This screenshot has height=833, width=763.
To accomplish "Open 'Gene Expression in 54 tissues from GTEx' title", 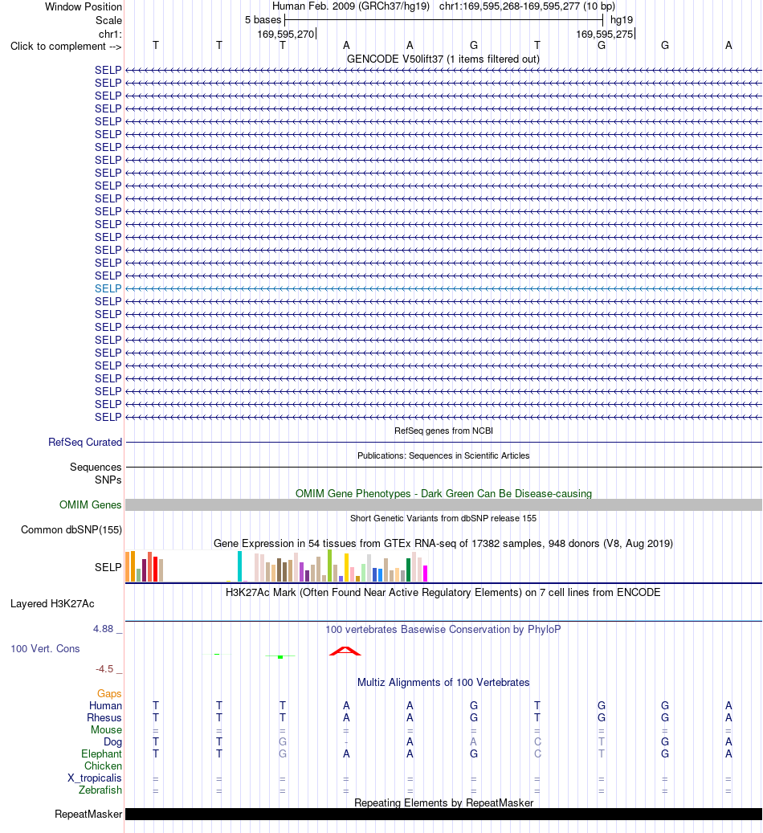I will [x=443, y=544].
